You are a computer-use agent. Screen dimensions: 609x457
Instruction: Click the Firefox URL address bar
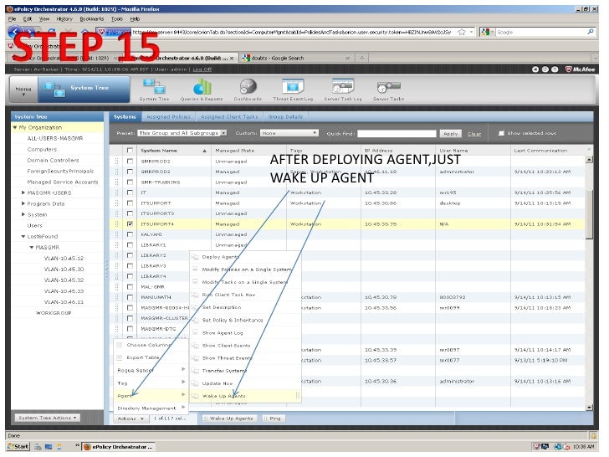pos(291,33)
